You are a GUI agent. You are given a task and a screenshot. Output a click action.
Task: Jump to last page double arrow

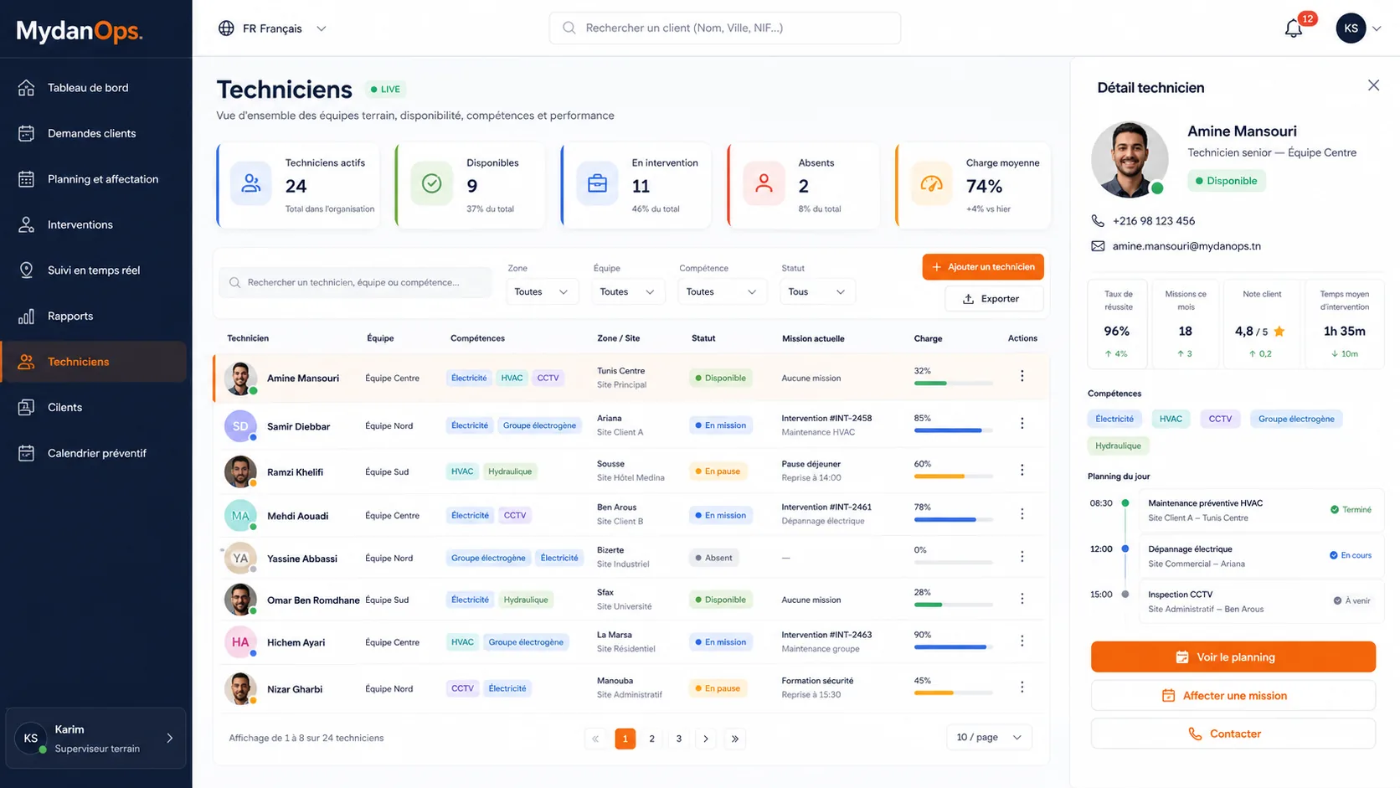coord(734,739)
